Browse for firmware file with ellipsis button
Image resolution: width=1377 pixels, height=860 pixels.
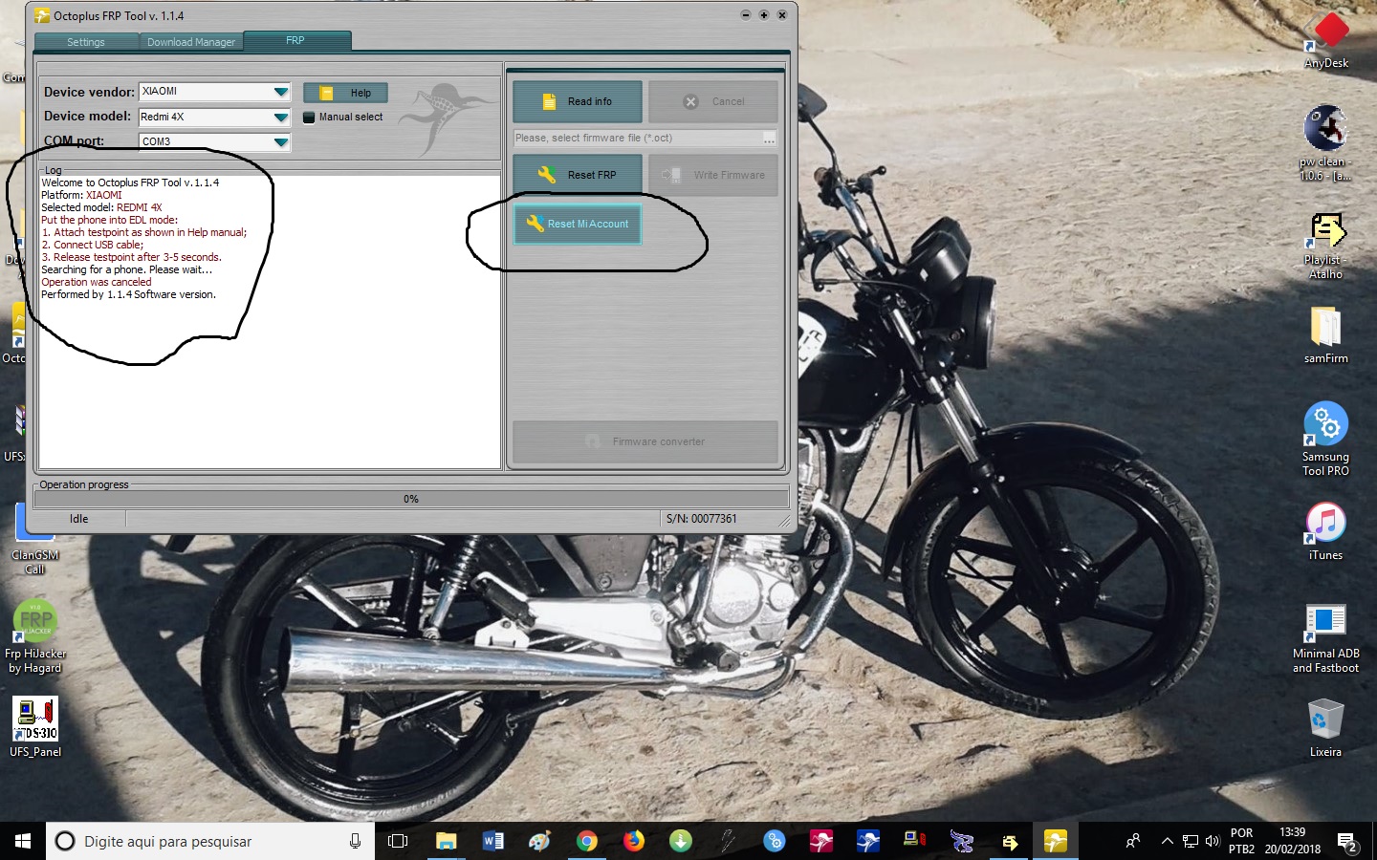coord(769,140)
